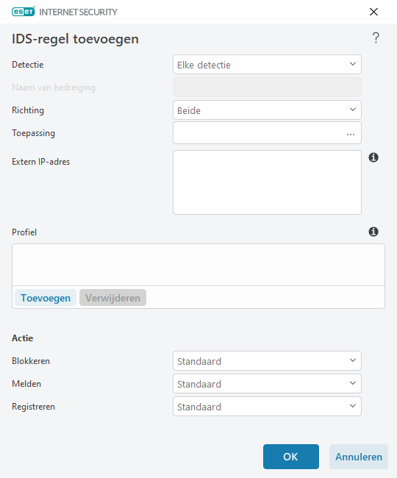This screenshot has height=478, width=397.
Task: Confirm the rule with OK
Action: coord(291,457)
